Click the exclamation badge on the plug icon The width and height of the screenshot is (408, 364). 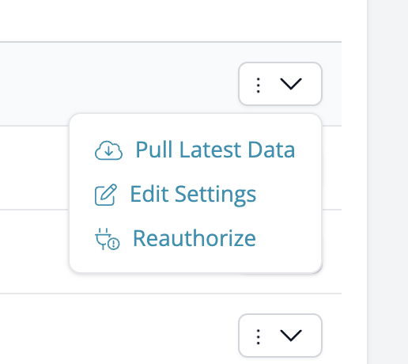click(114, 243)
